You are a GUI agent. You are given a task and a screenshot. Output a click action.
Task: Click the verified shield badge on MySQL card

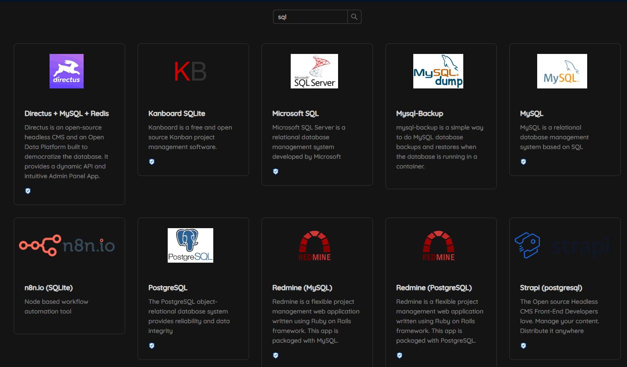coord(523,162)
